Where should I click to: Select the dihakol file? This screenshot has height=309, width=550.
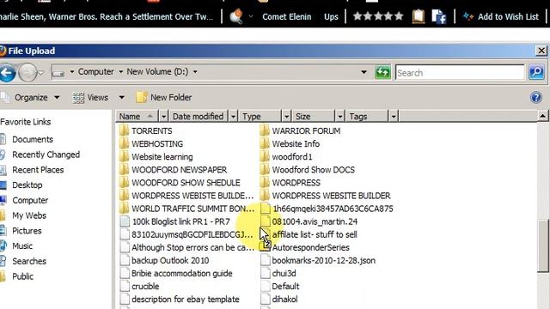279,300
